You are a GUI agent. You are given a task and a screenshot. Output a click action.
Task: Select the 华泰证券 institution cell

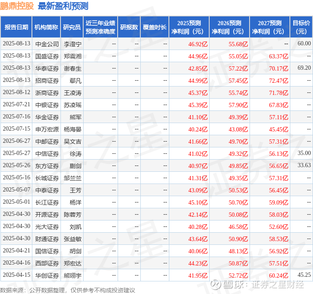47,68
